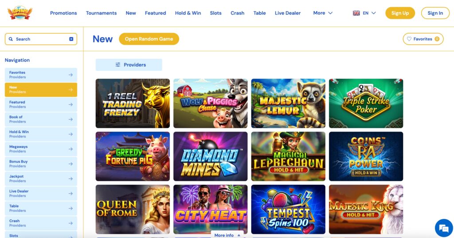Click the Sign In button
The width and height of the screenshot is (454, 238).
tap(435, 13)
